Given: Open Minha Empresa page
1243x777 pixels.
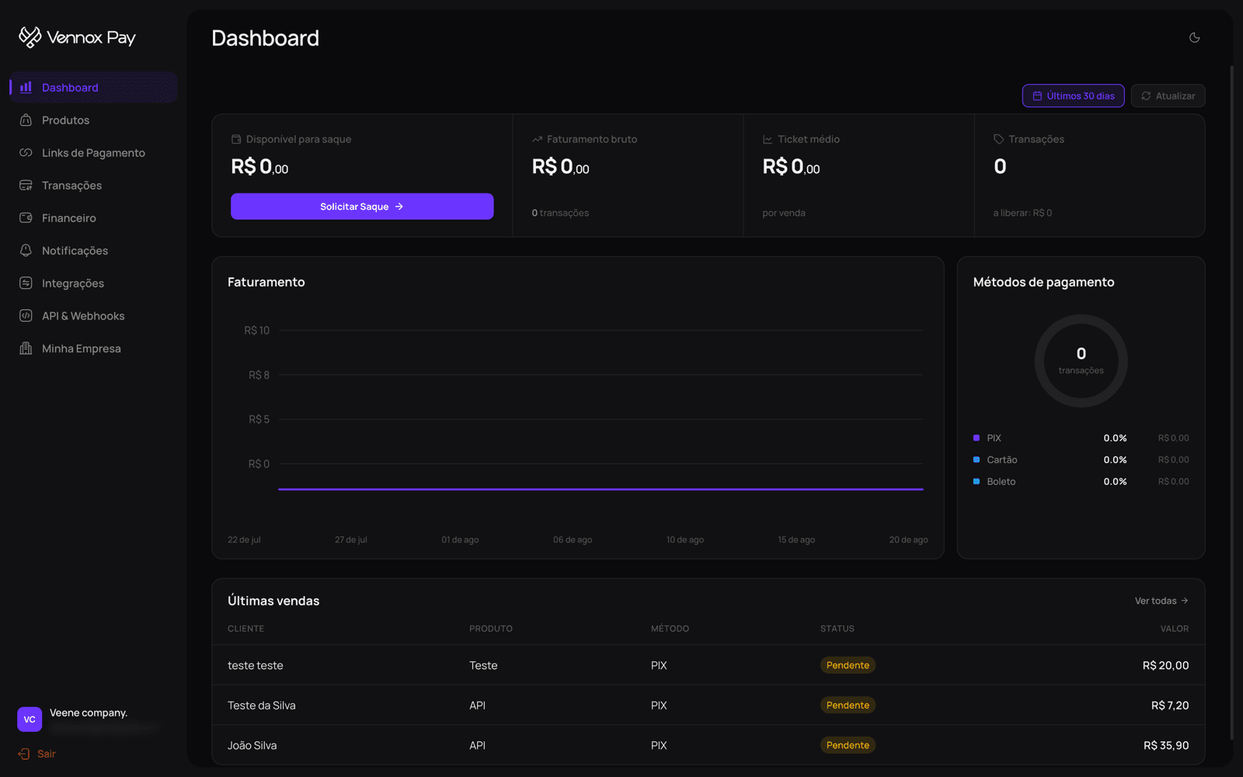Looking at the screenshot, I should pos(93,348).
